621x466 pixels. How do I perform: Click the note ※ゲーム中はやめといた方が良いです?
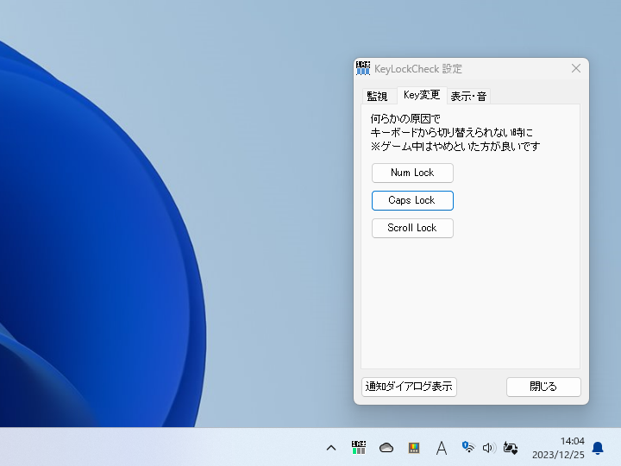pyautogui.click(x=455, y=146)
